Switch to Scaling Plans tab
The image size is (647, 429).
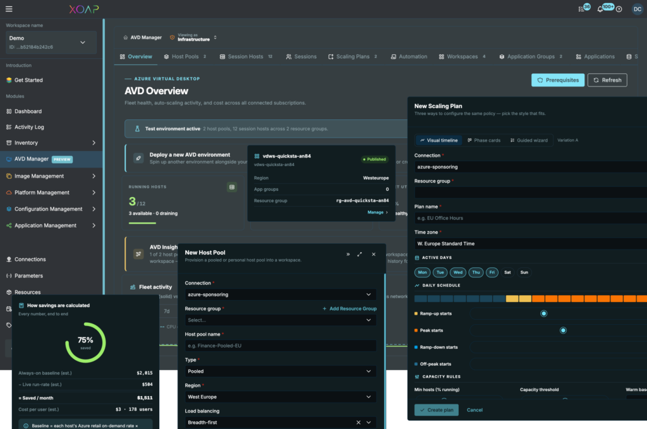click(x=353, y=56)
